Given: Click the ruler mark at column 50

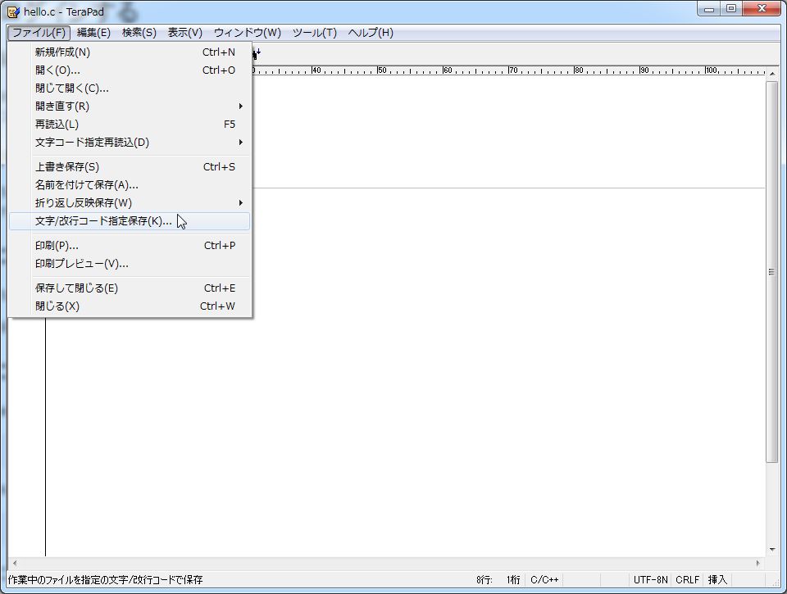Looking at the screenshot, I should click(x=381, y=70).
